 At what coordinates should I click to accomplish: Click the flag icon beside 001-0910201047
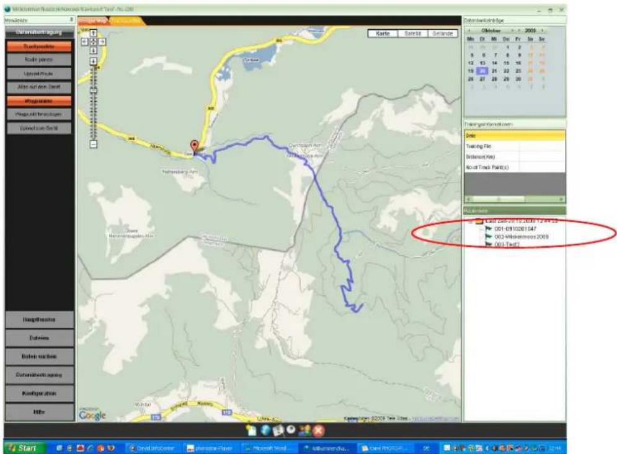(489, 229)
